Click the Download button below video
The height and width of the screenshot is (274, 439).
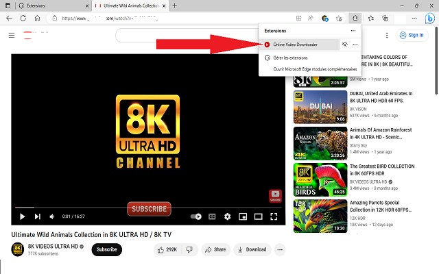252,249
